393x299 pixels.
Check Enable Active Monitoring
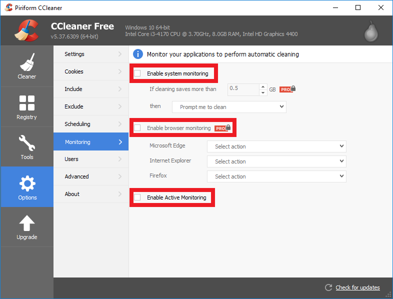137,197
